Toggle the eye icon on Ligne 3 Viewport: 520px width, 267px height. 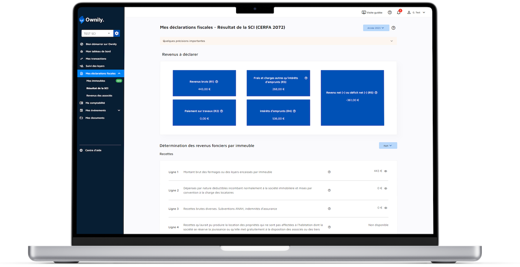tap(385, 207)
